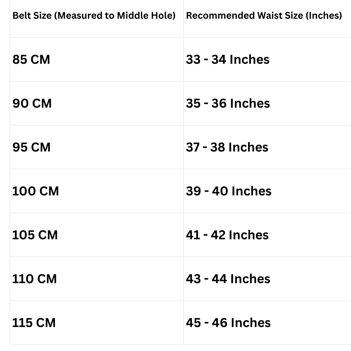Click the 90 CM belt size cell
Screen dimensions: 351x351
(x=32, y=103)
